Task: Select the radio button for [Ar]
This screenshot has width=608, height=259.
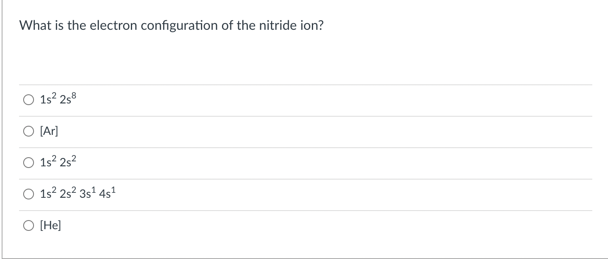Action: [28, 131]
